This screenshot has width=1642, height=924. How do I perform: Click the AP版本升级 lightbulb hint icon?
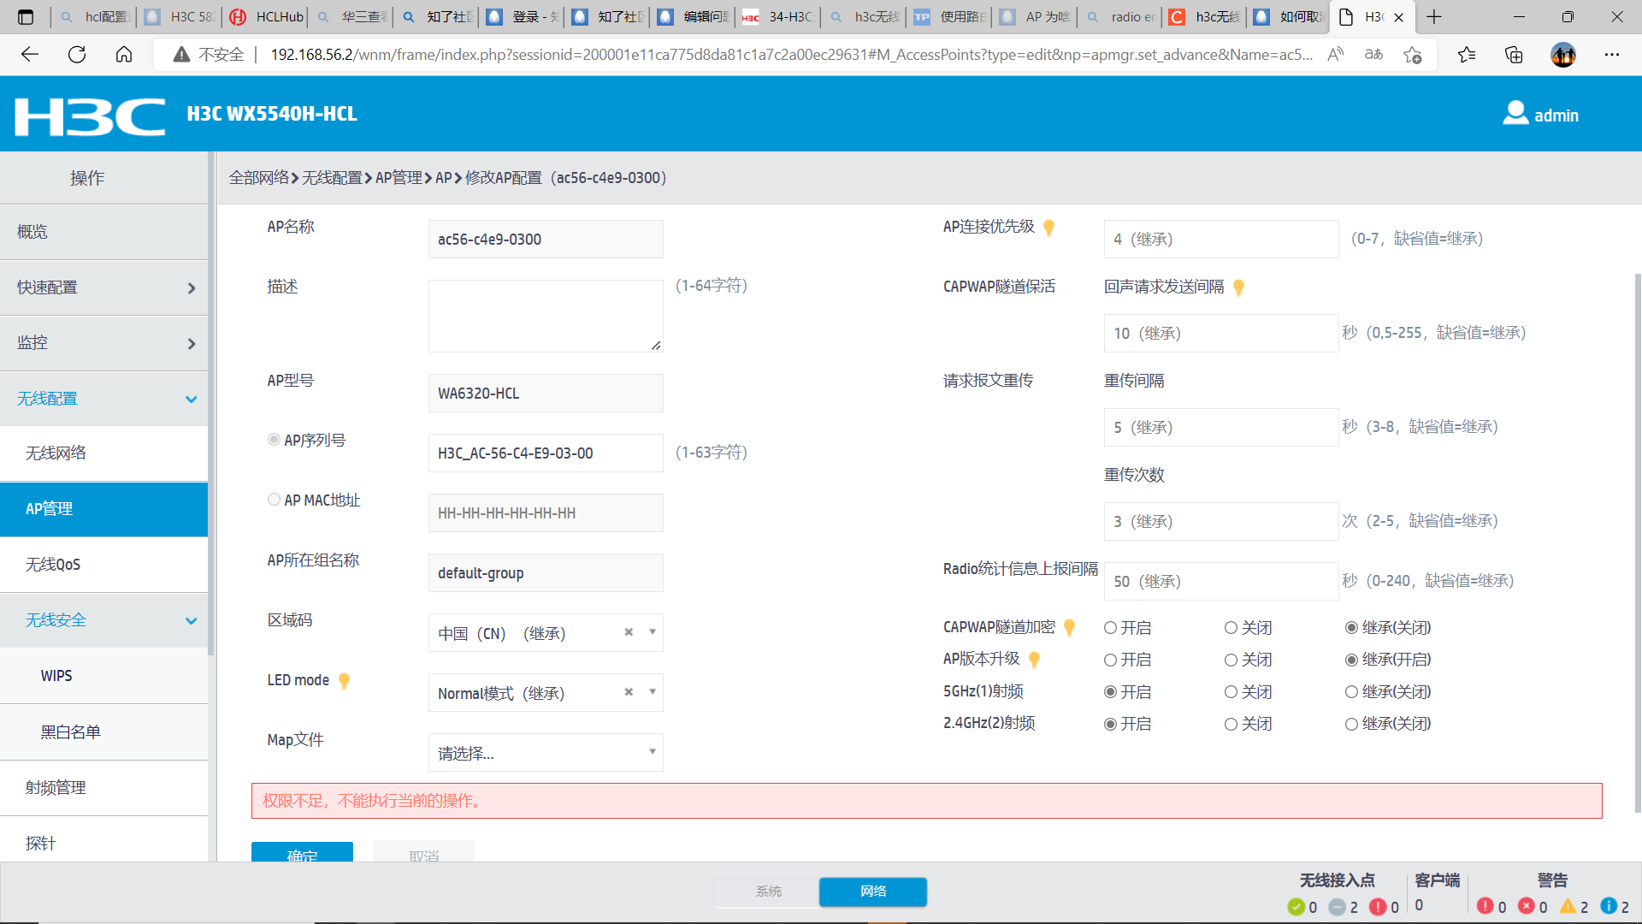click(x=1034, y=660)
